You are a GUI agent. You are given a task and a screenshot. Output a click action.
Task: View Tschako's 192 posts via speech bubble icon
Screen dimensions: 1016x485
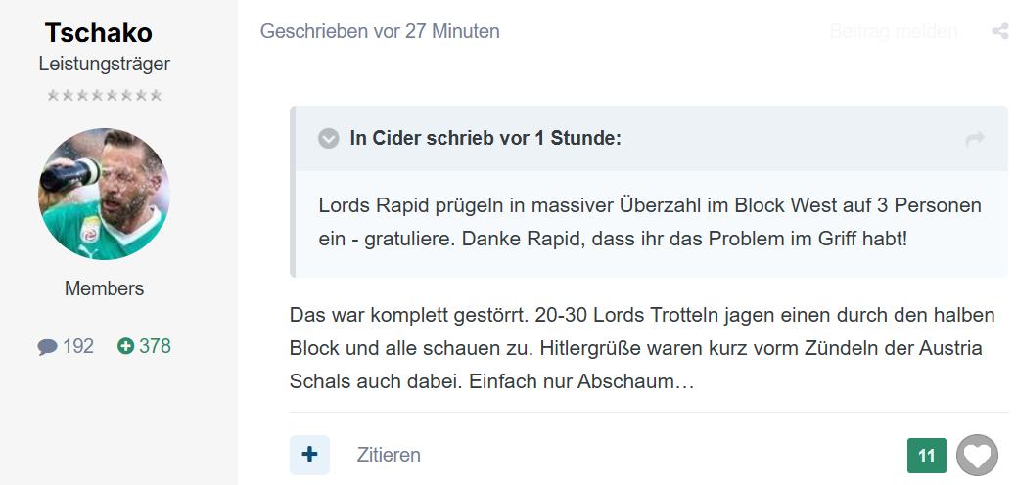[47, 347]
